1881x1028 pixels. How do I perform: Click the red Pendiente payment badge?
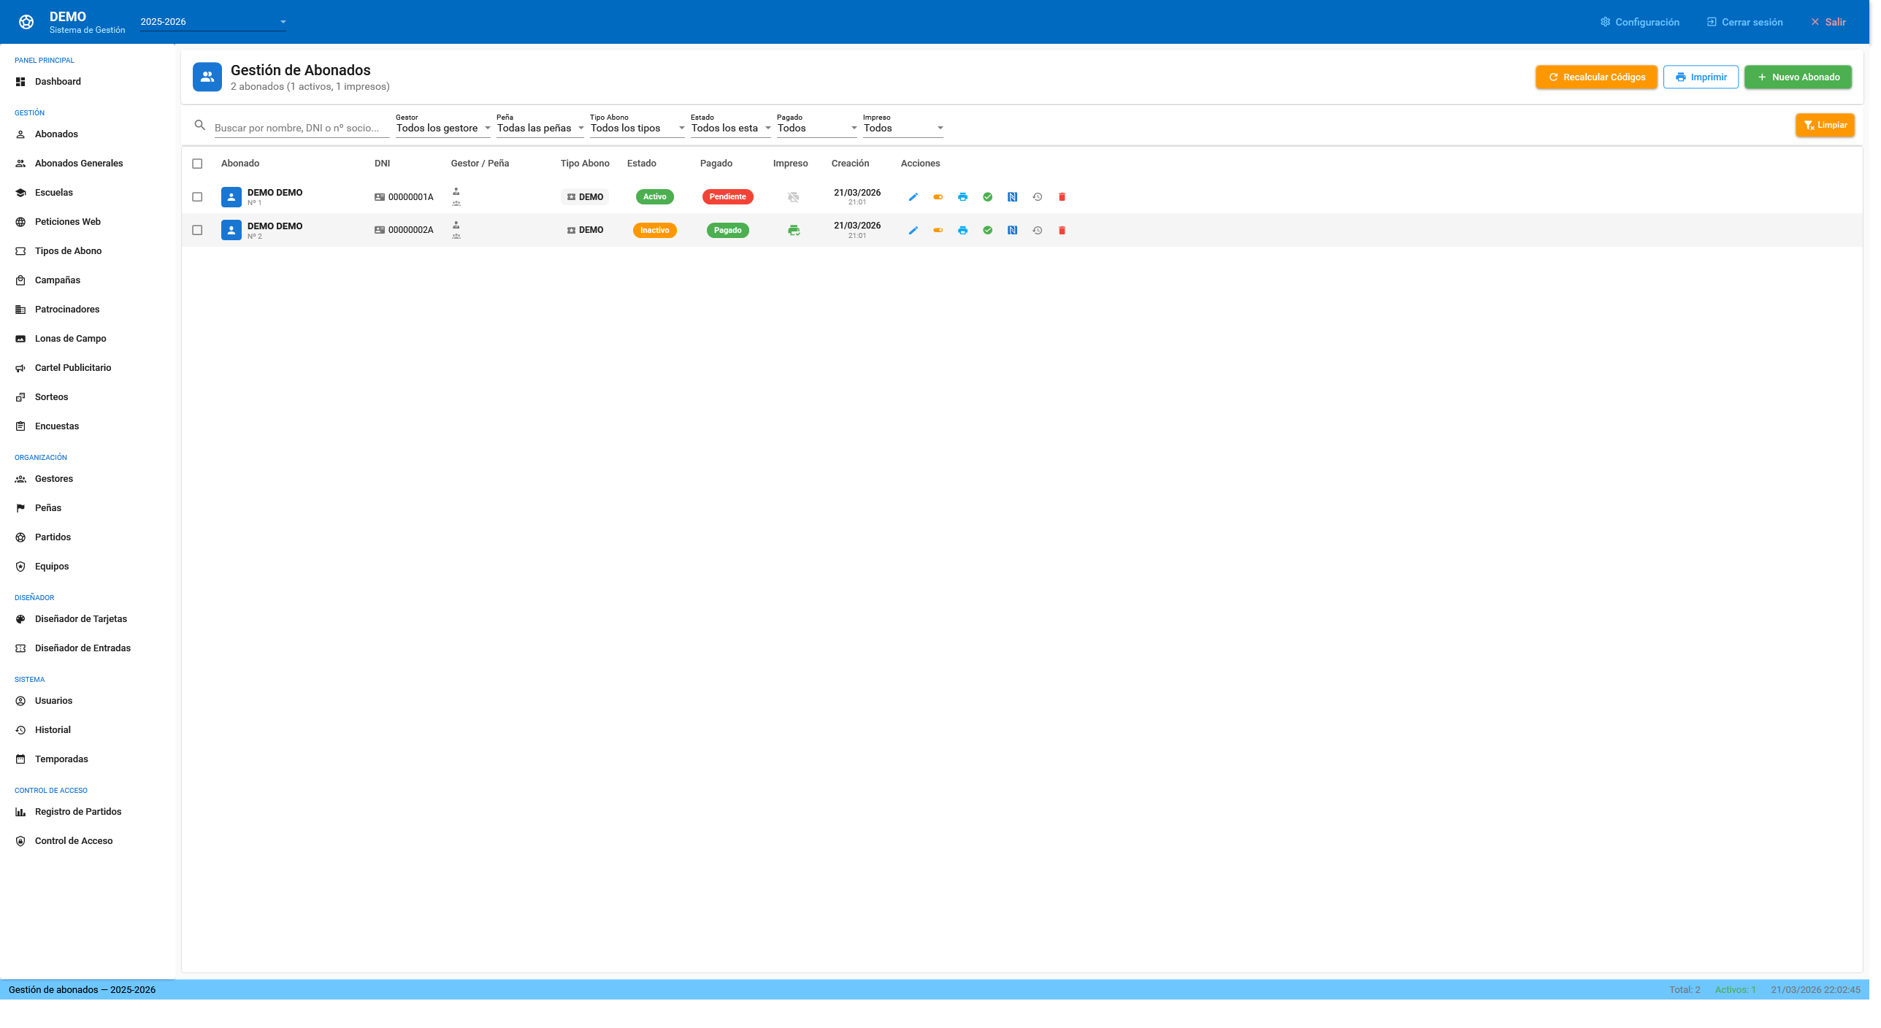tap(727, 197)
